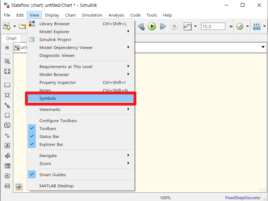
Task: Expand the Zoom submenu
Action: pos(81,164)
